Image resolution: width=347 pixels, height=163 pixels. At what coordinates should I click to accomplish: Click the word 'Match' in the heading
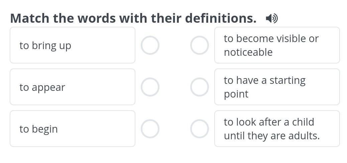coord(29,18)
